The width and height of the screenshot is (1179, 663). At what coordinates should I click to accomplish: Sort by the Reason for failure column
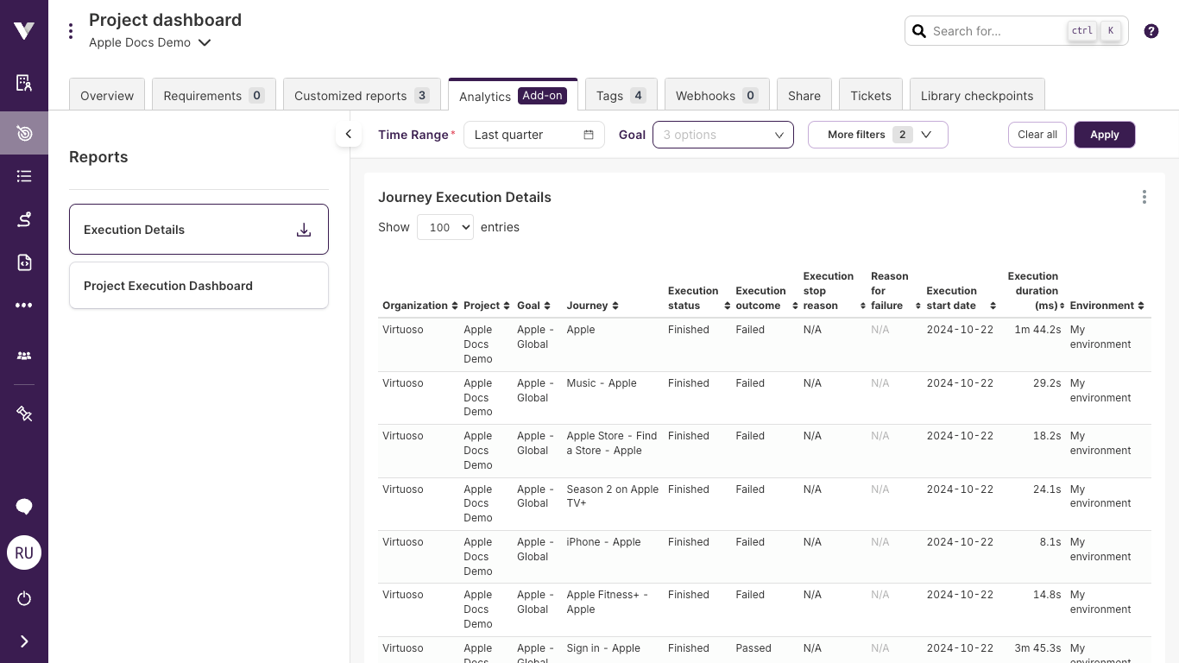(x=895, y=291)
